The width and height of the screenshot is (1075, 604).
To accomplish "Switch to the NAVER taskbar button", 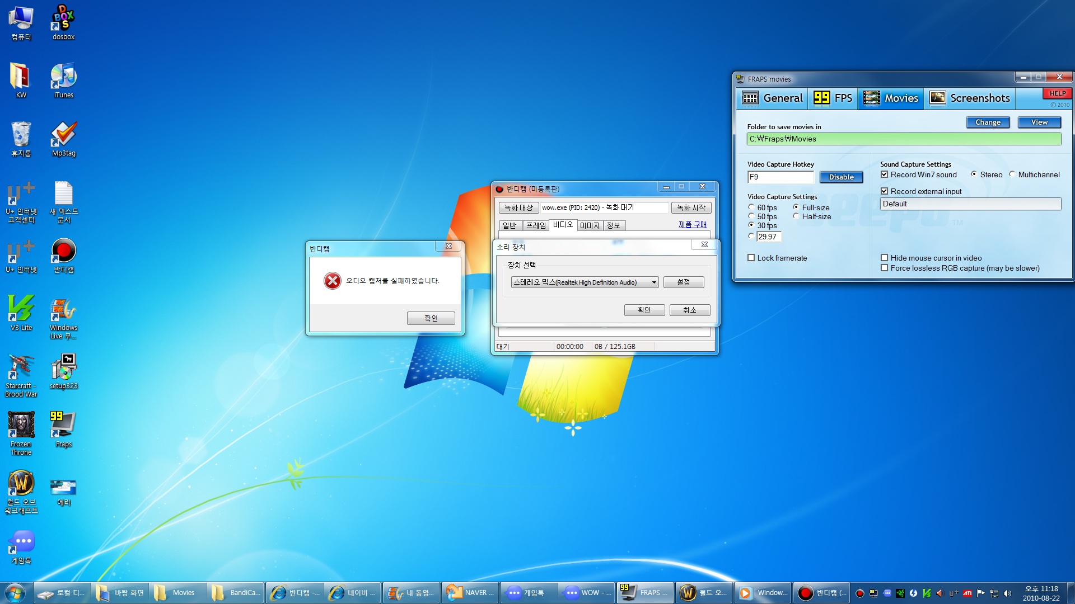I will coord(470,593).
